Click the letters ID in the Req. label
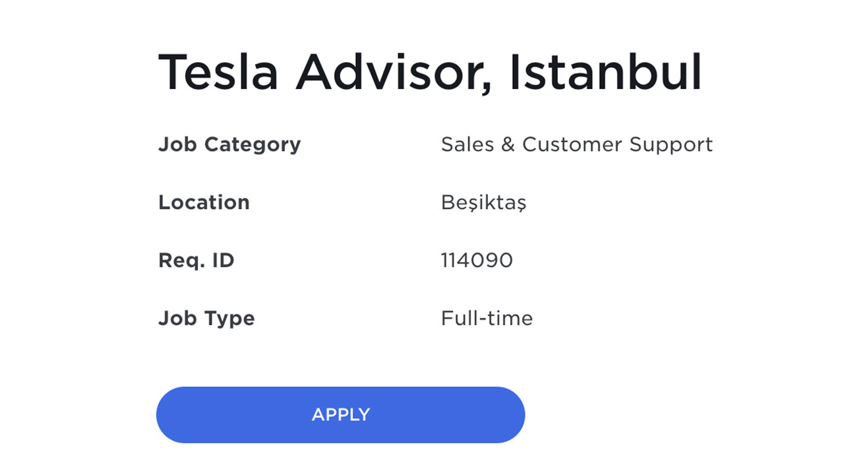This screenshot has height=475, width=844. tap(222, 261)
